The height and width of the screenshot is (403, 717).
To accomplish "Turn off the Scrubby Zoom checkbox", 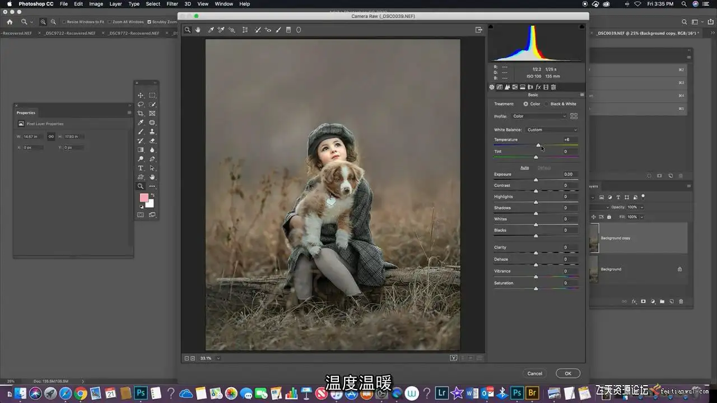I will pos(149,22).
